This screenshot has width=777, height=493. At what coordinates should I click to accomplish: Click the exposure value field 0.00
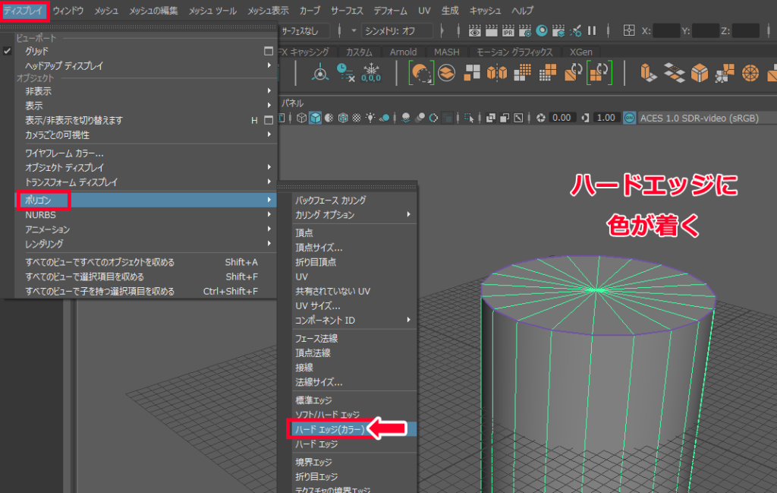562,118
